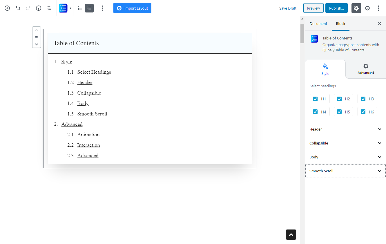Click the Add block plus icon
This screenshot has height=244, width=386.
coord(7,8)
